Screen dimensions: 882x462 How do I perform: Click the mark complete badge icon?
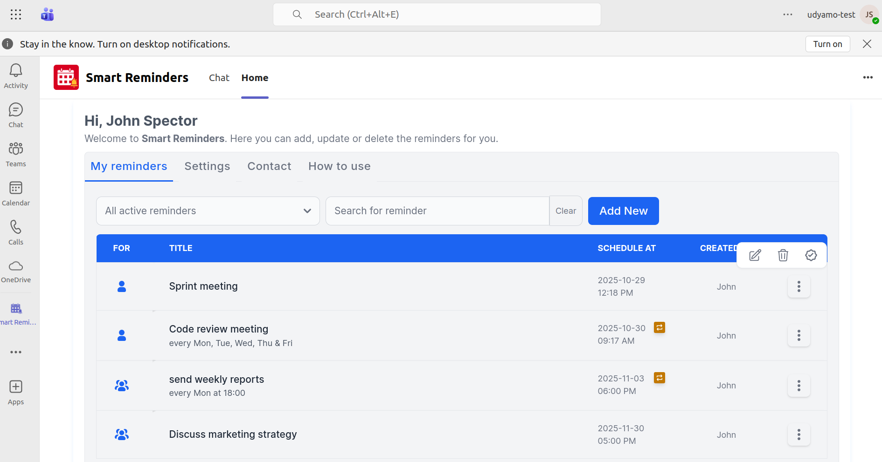pos(811,255)
